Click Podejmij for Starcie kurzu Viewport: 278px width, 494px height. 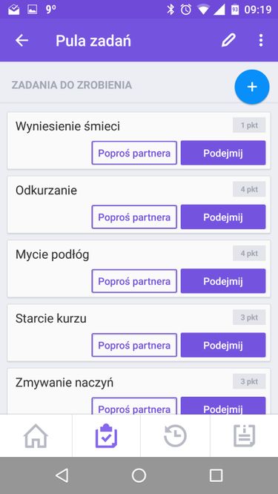coord(223,345)
